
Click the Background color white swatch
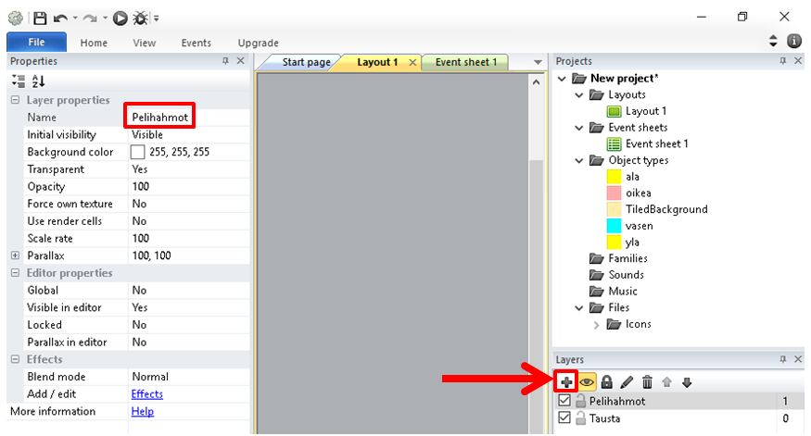(138, 152)
